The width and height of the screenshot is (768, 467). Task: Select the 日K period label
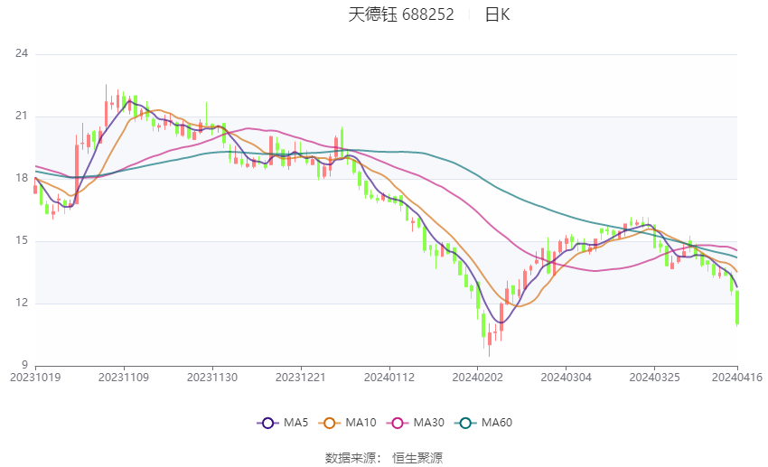point(497,14)
